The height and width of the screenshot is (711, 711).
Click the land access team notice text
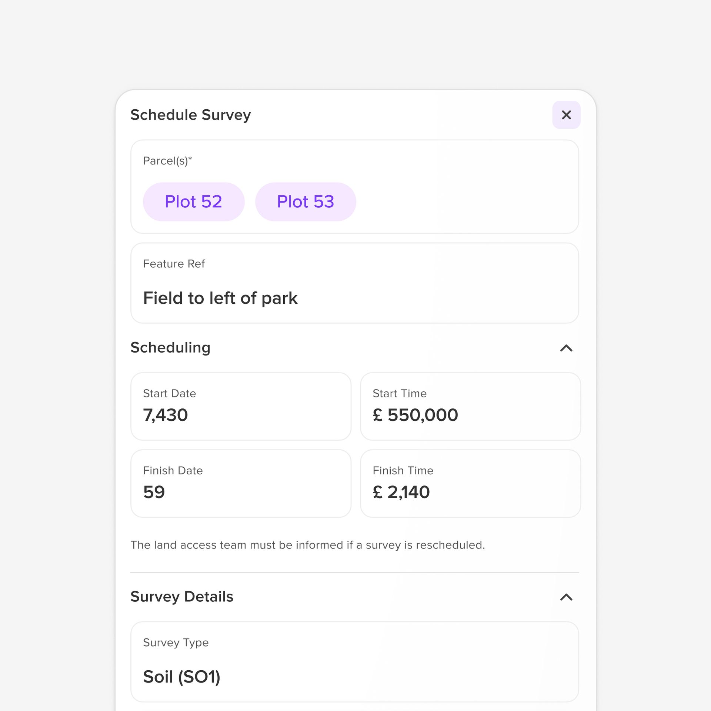(x=308, y=545)
